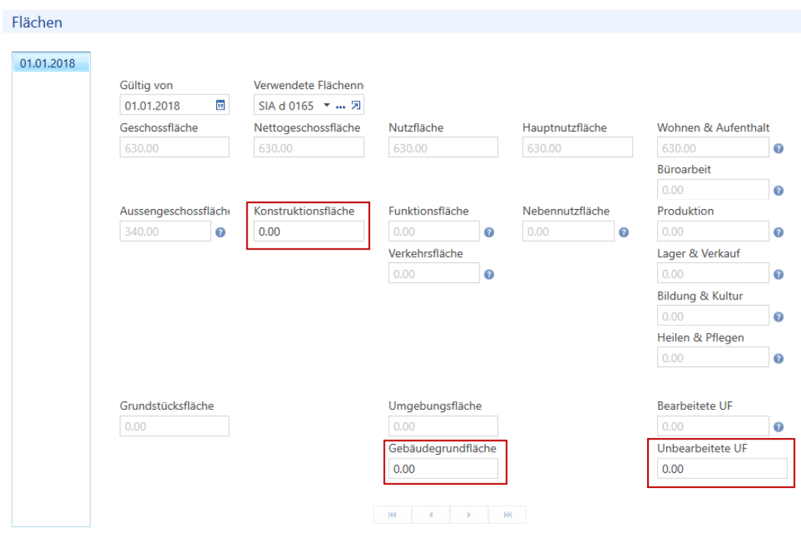The image size is (801, 533).
Task: Show help for Nebennutzfläche field
Action: point(624,232)
